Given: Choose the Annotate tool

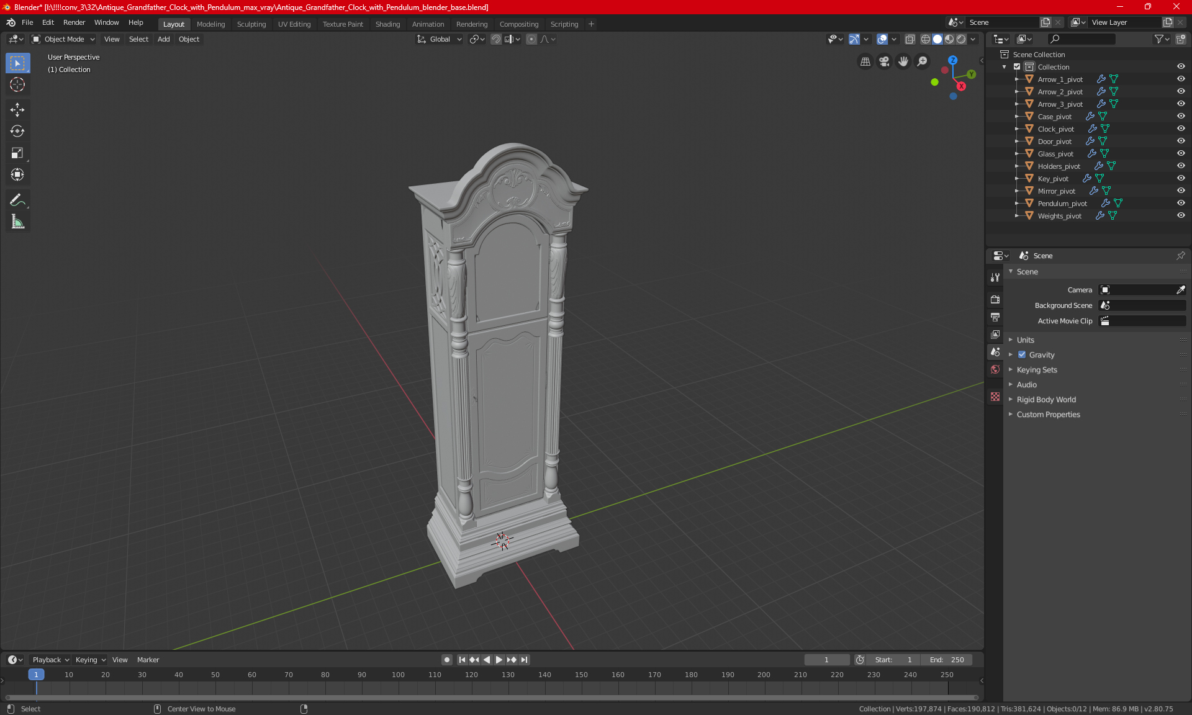Looking at the screenshot, I should click(x=17, y=200).
